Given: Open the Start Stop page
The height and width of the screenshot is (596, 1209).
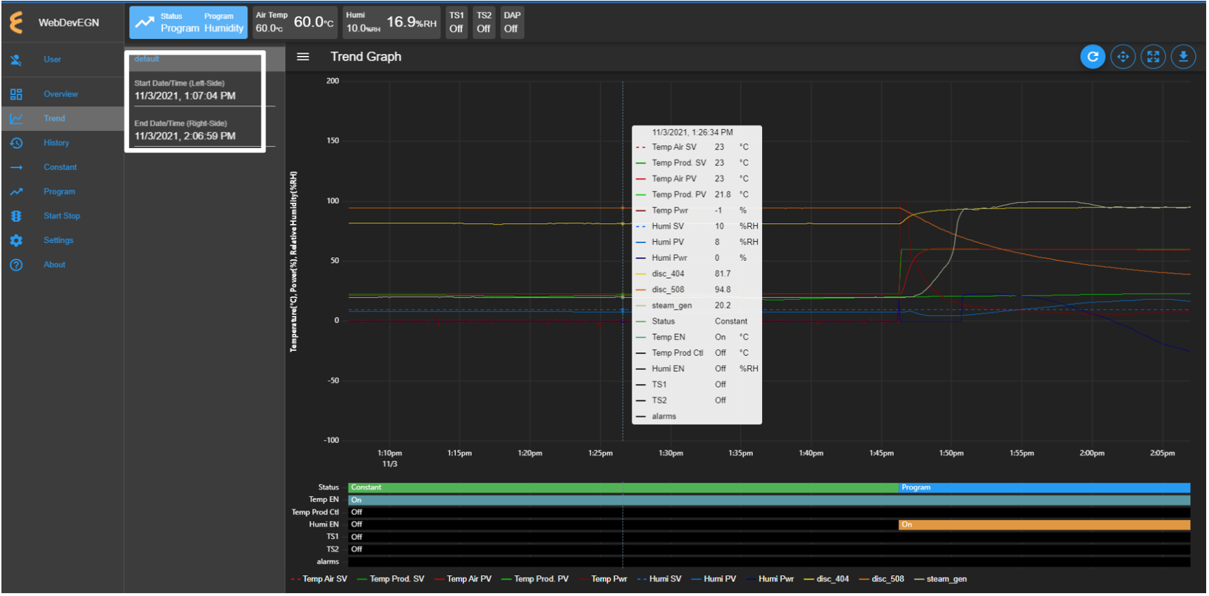Looking at the screenshot, I should (x=62, y=216).
